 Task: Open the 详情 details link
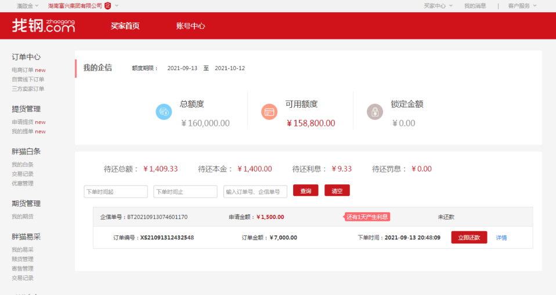click(x=501, y=238)
